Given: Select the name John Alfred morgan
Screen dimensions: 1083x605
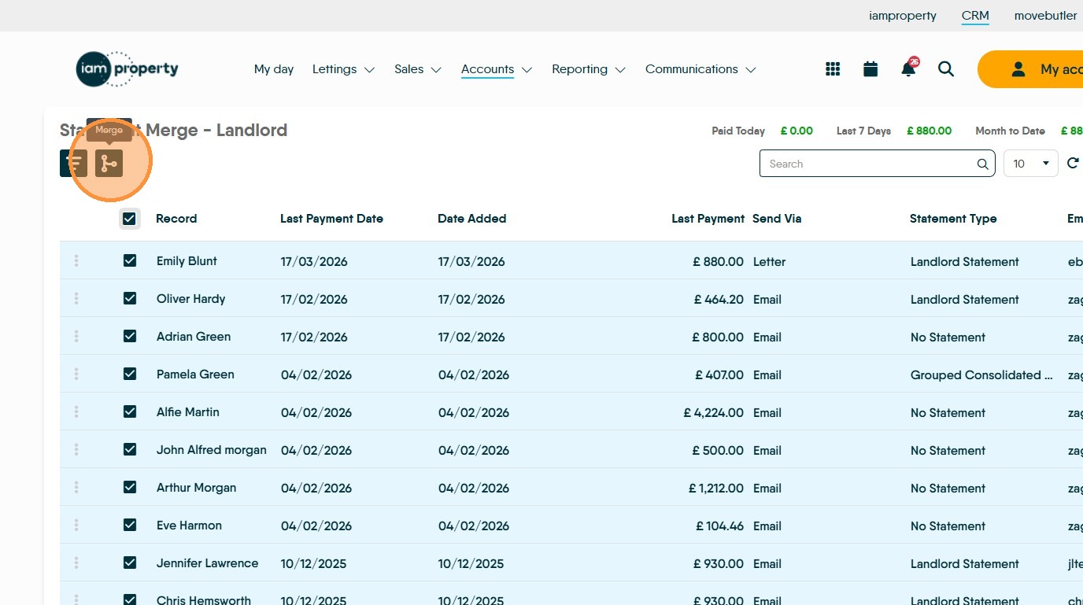Looking at the screenshot, I should pyautogui.click(x=212, y=450).
